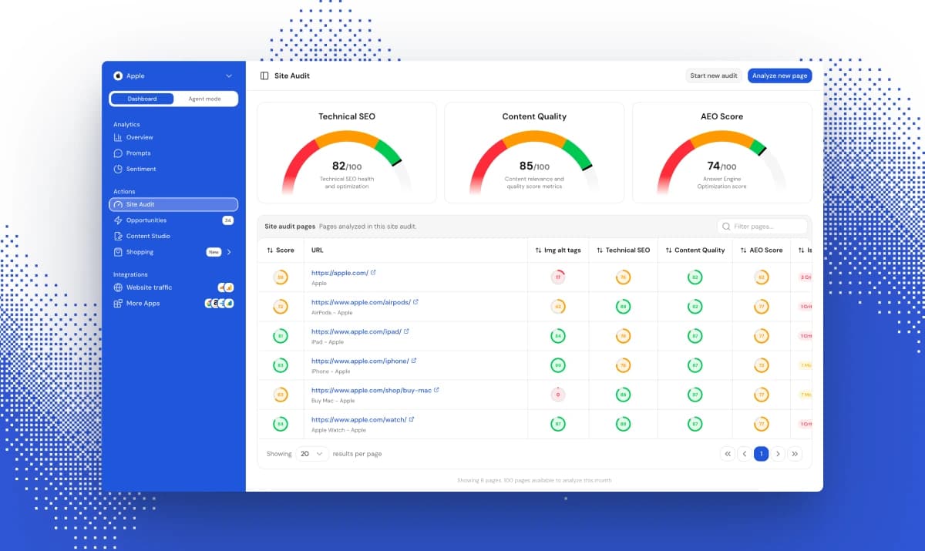Screen dimensions: 925x551
Task: Click Analyze new page button
Action: pos(779,76)
